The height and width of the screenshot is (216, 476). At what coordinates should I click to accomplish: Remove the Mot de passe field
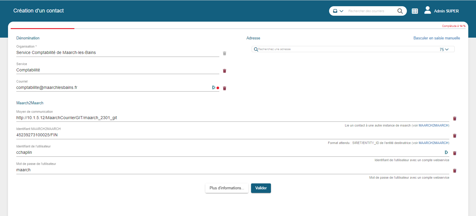(454, 171)
